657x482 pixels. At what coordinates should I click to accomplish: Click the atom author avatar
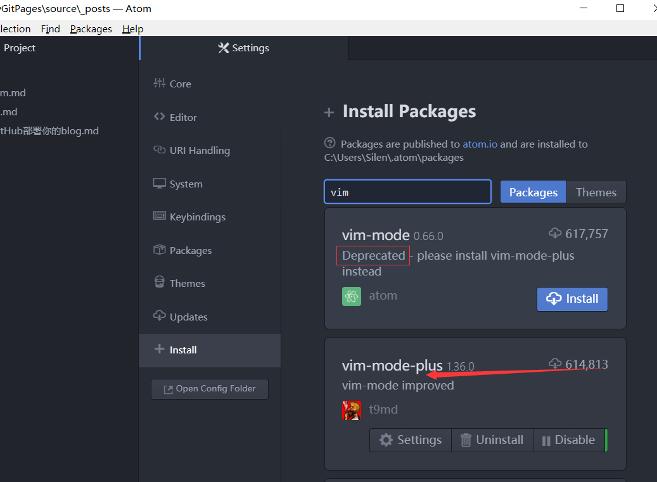click(352, 296)
